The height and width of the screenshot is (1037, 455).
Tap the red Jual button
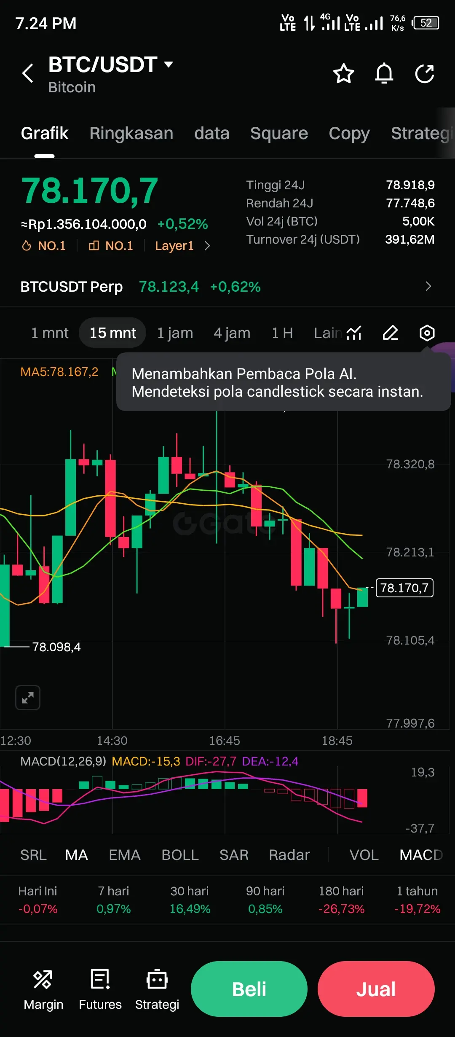point(376,989)
